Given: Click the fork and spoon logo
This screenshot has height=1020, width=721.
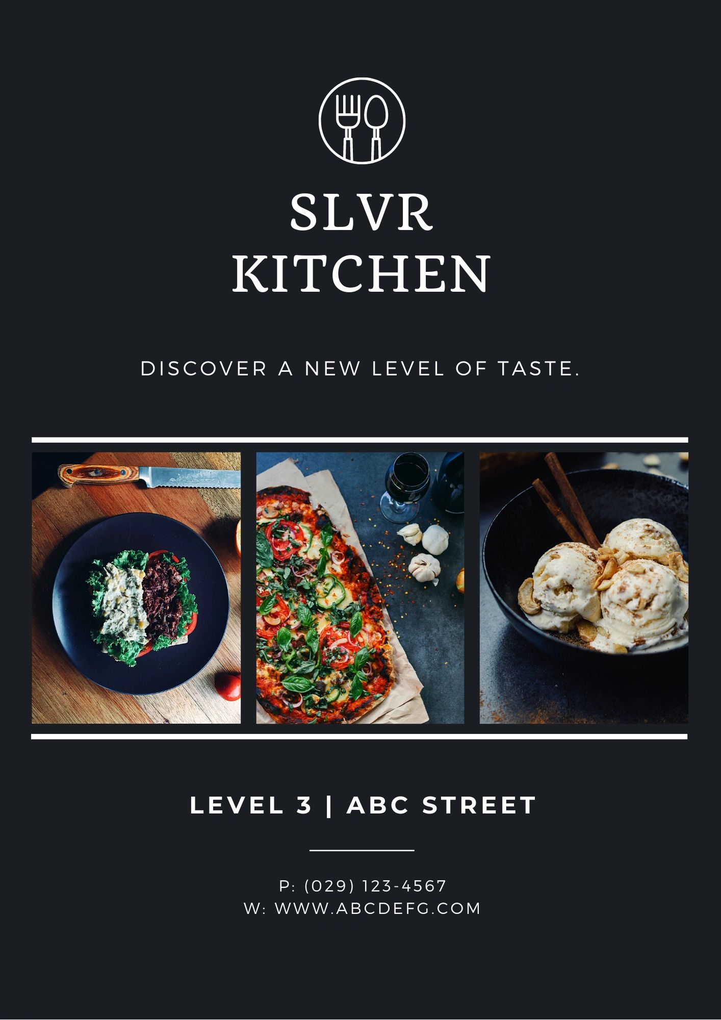Looking at the screenshot, I should click(362, 120).
